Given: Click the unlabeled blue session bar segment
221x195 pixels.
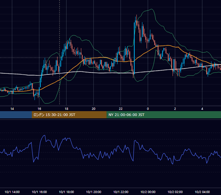Looking at the screenshot, I should [16, 115].
